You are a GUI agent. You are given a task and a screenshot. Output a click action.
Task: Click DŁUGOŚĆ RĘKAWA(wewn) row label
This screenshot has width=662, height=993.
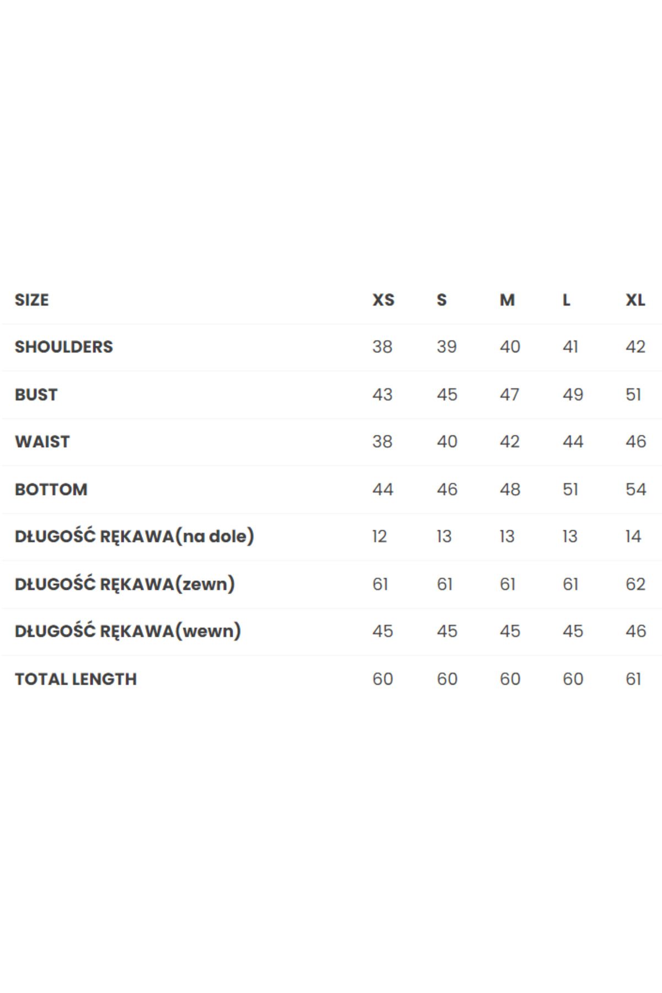click(x=128, y=631)
